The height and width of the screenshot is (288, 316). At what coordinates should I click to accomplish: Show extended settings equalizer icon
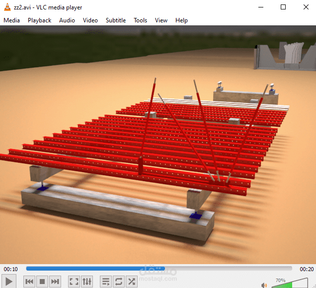tap(87, 282)
